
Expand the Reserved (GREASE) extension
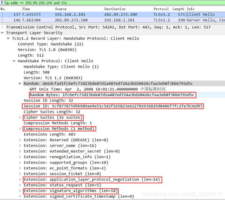pyautogui.click(x=20, y=140)
